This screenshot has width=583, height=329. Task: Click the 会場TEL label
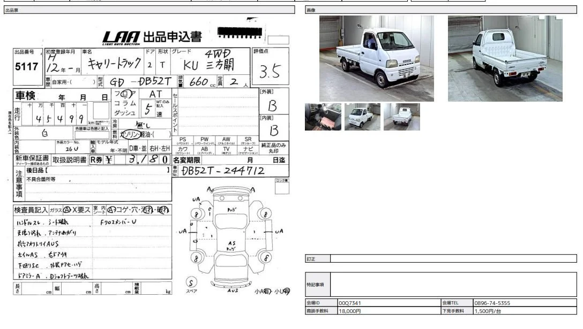point(457,303)
